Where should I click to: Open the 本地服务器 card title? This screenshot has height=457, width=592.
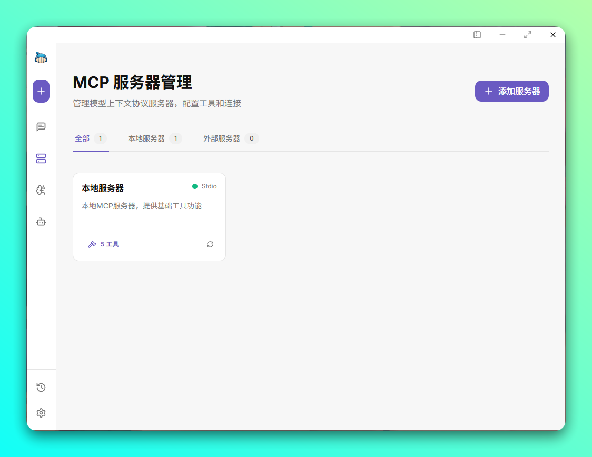(103, 188)
